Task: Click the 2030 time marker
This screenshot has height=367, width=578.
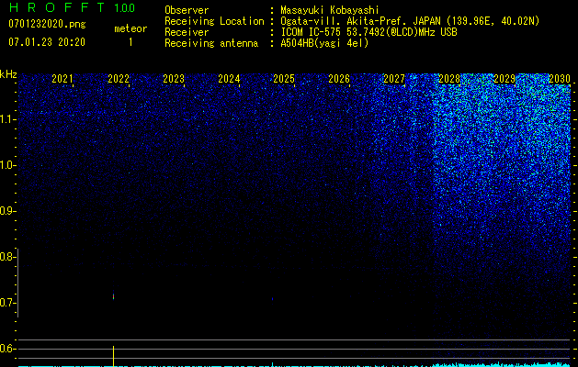Action: click(560, 79)
